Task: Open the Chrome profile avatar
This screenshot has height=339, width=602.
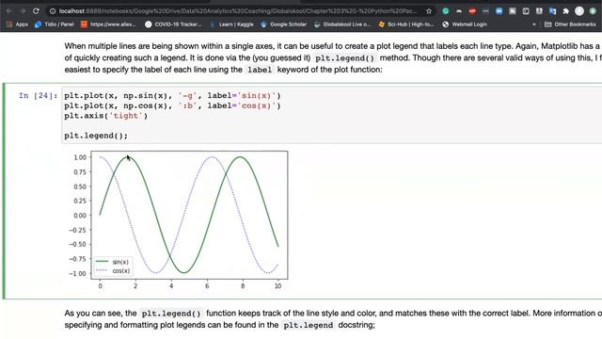Action: pyautogui.click(x=579, y=11)
